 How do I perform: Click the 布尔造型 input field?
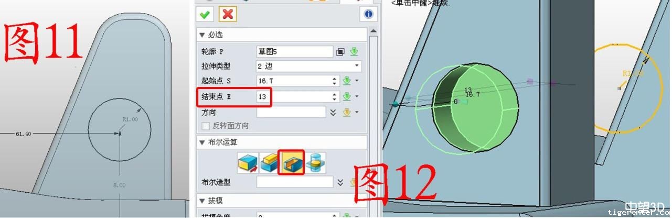click(295, 182)
